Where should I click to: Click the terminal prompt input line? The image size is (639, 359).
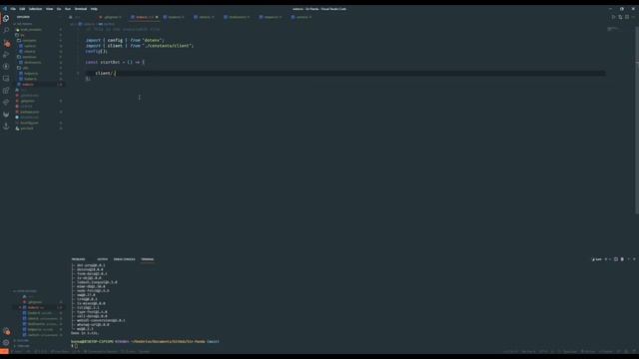click(75, 346)
